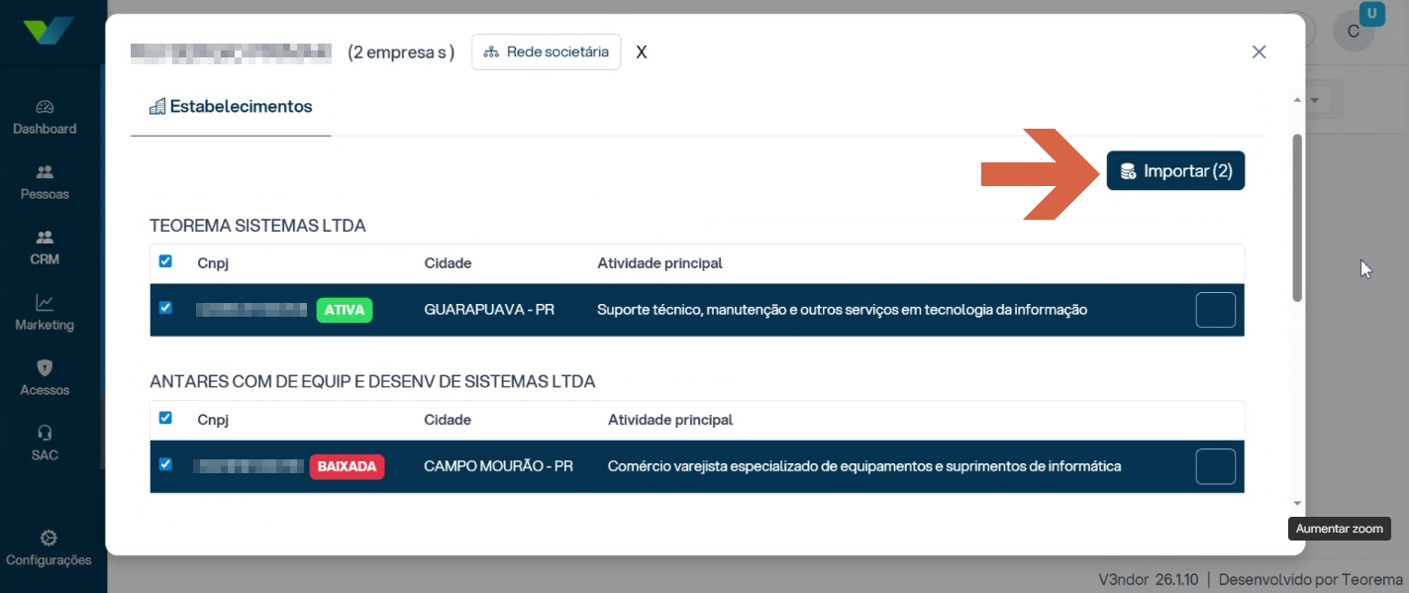
Task: Click the X next to Rede societária
Action: [642, 52]
